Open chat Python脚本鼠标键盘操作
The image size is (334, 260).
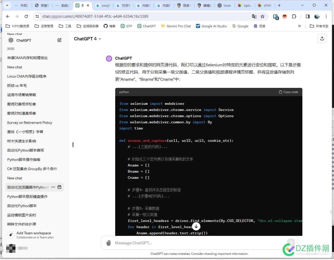pos(34,197)
